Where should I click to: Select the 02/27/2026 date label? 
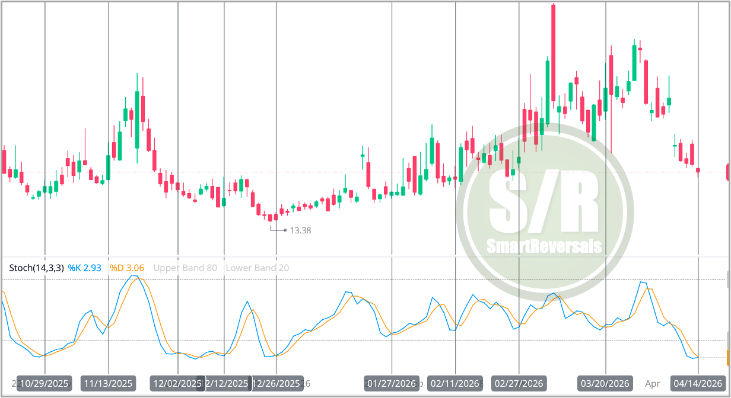coord(519,384)
